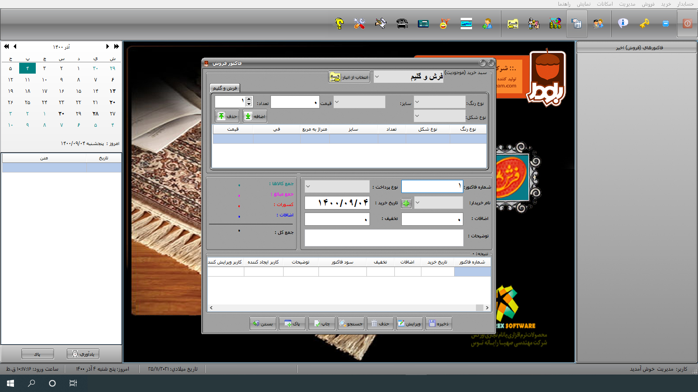Click the green plus add-buyer button
Viewport: 698px width, 392px height.
406,203
